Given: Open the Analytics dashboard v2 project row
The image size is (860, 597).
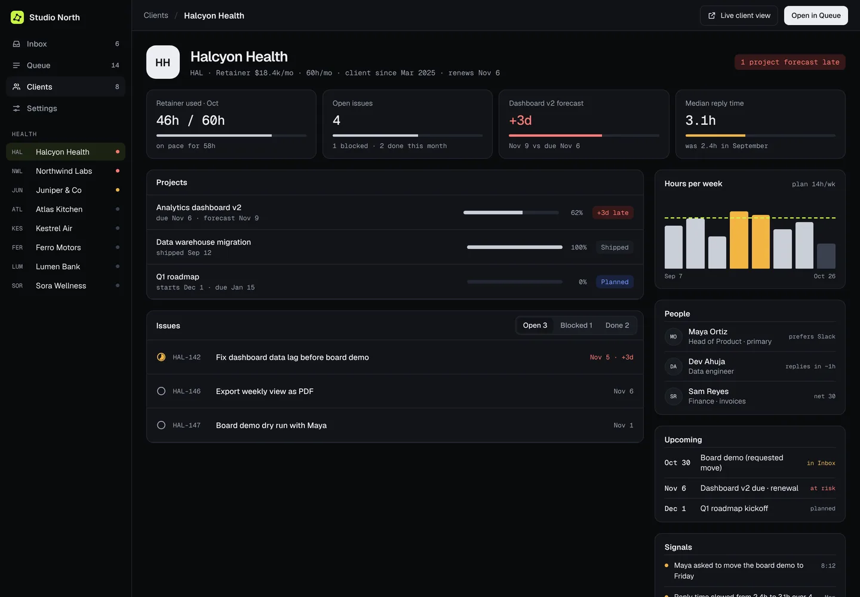Looking at the screenshot, I should (395, 213).
